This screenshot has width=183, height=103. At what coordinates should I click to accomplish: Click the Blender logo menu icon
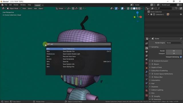2,5
